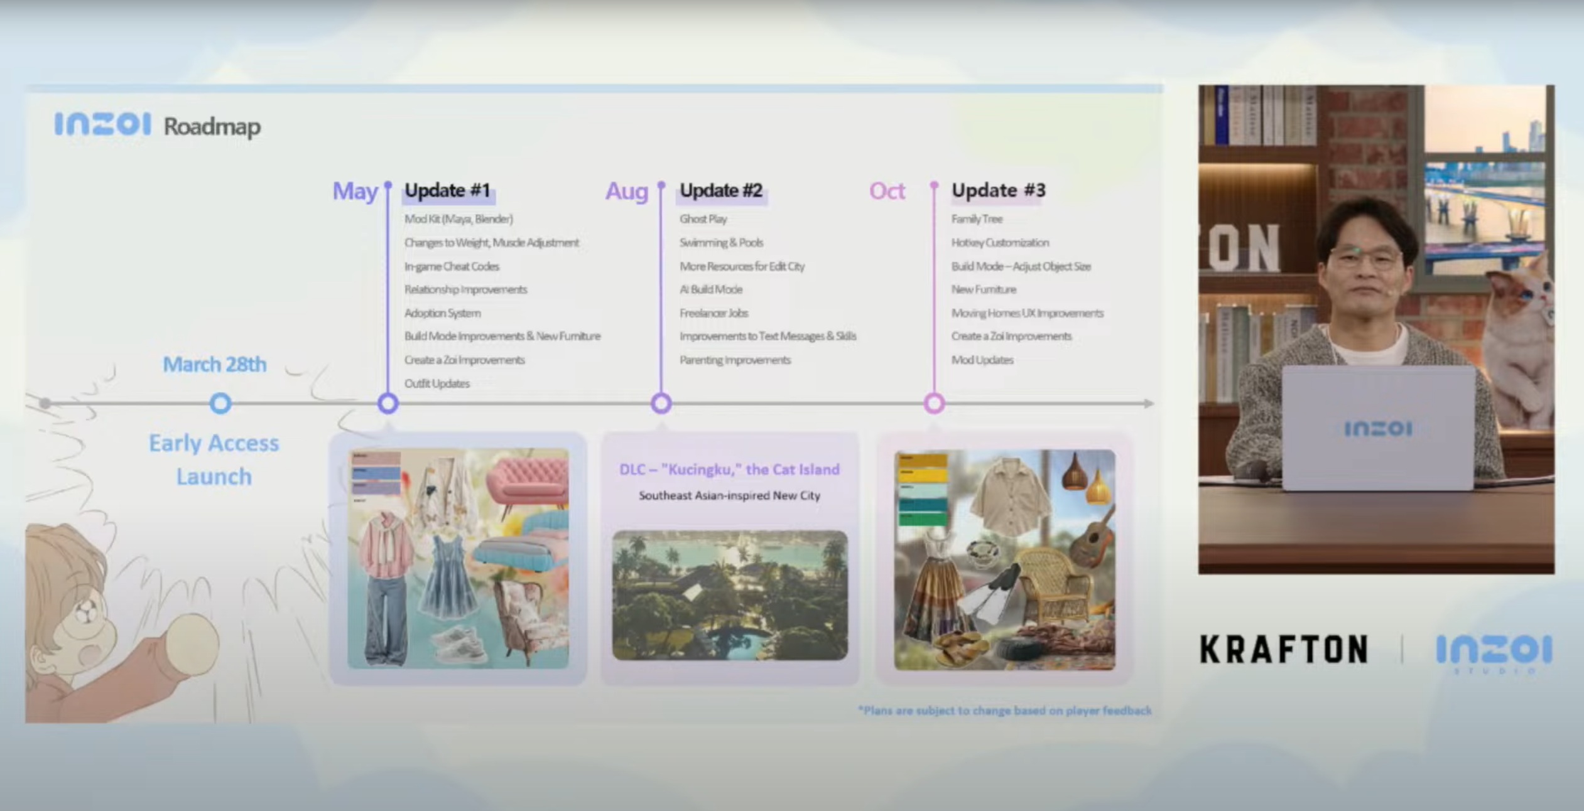Open the pastel outfits and furniture image
The height and width of the screenshot is (811, 1584).
458,558
